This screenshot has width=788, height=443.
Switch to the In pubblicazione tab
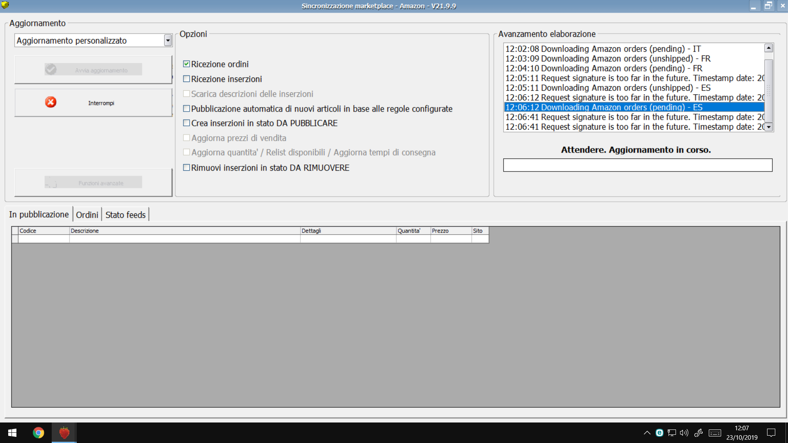pos(39,215)
